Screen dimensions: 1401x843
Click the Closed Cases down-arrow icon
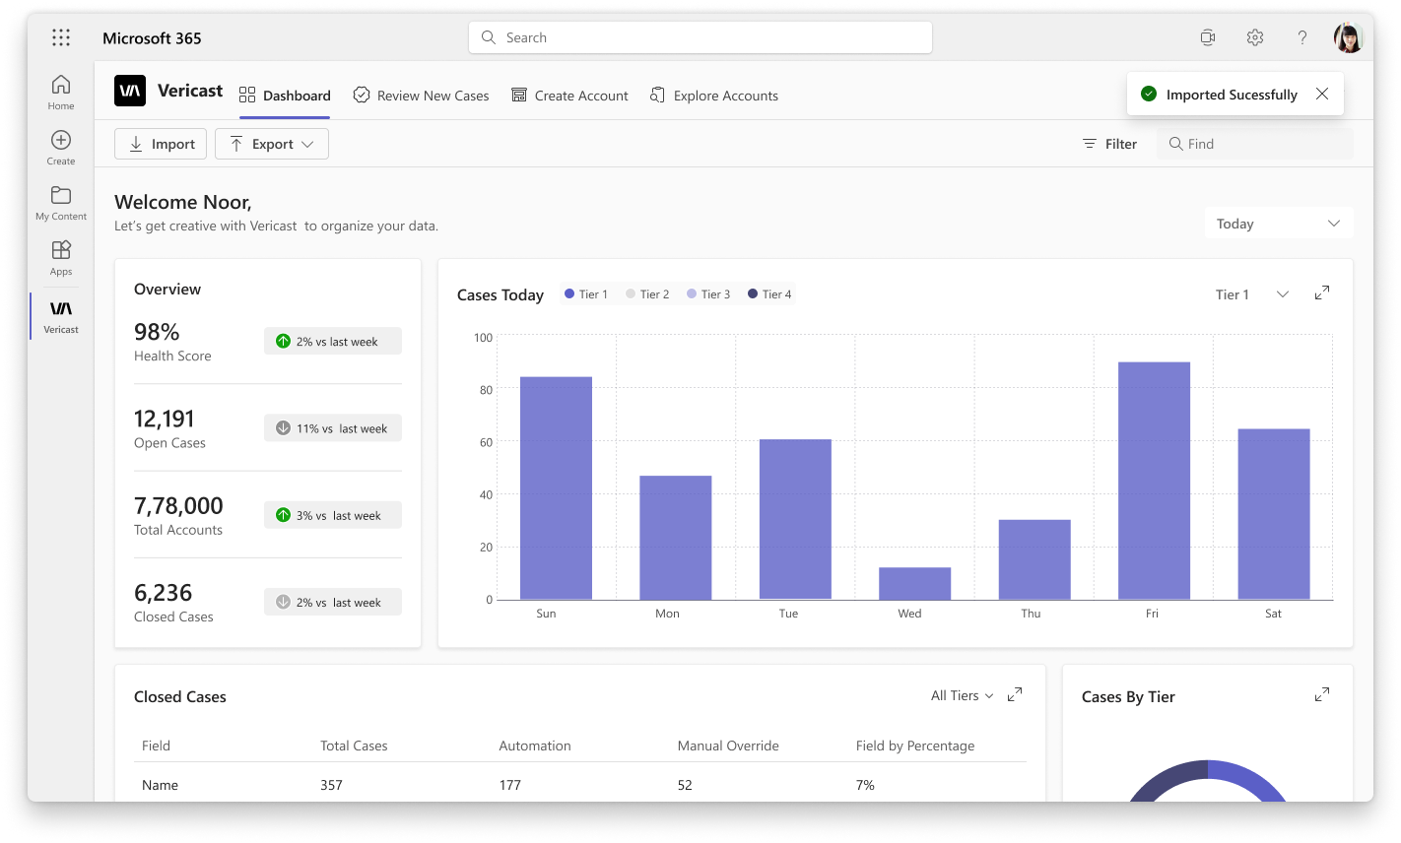pos(283,602)
